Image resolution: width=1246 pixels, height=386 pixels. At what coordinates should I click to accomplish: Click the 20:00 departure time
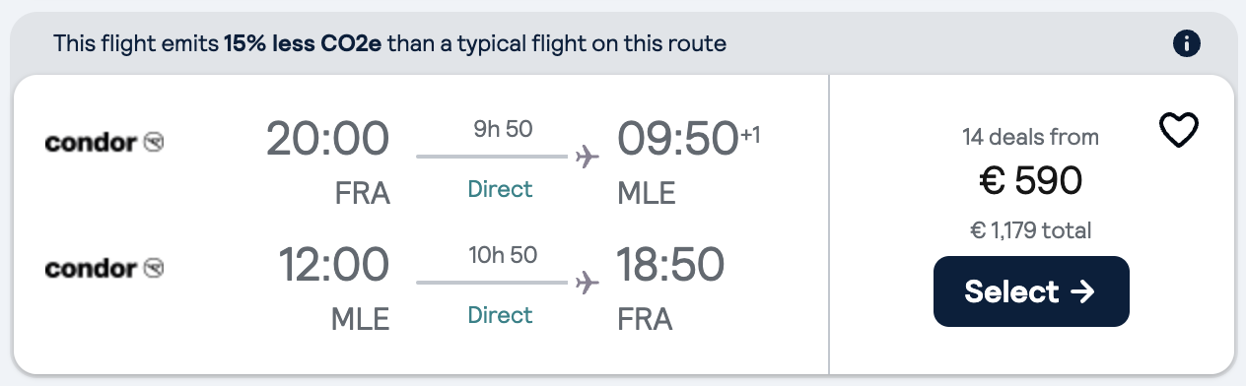click(x=328, y=139)
